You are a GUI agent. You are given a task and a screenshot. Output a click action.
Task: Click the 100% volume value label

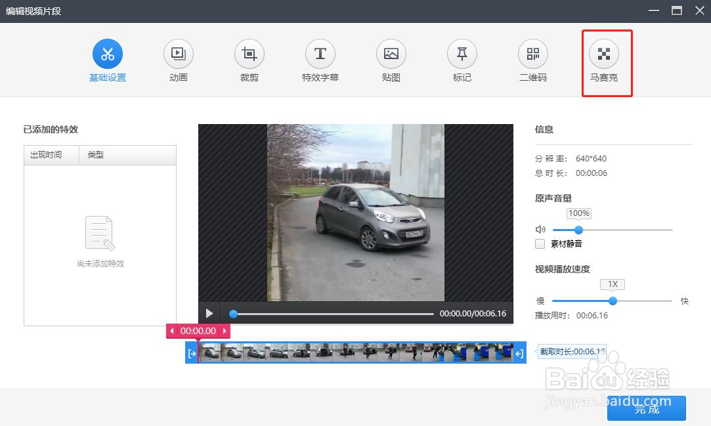579,213
